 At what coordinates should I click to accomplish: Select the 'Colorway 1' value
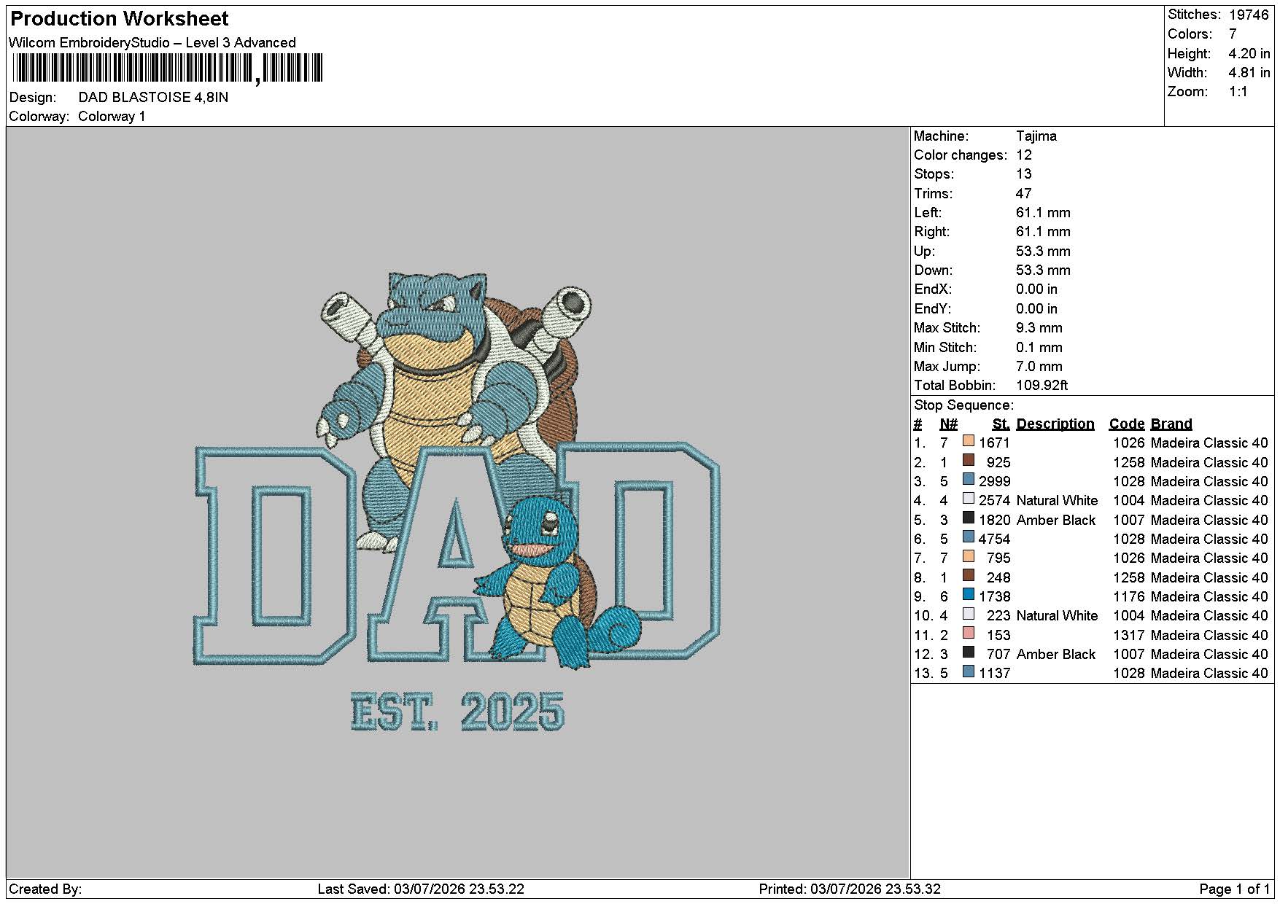pyautogui.click(x=112, y=117)
